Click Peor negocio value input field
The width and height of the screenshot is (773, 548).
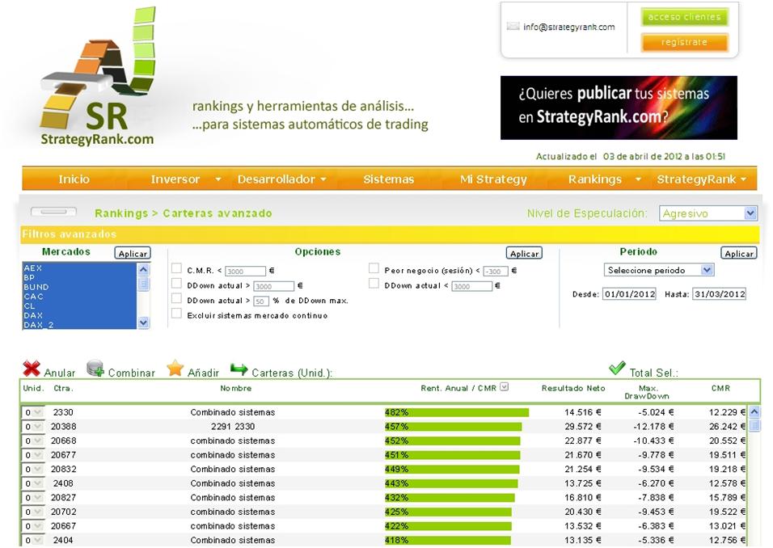tap(496, 271)
